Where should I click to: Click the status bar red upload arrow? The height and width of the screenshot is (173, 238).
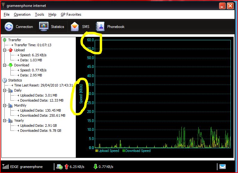point(66,167)
